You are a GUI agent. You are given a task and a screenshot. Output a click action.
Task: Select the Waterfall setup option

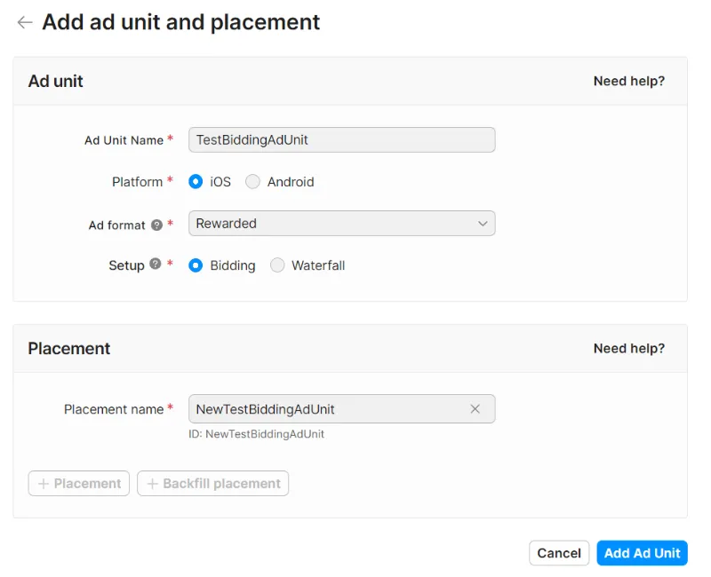click(x=276, y=265)
